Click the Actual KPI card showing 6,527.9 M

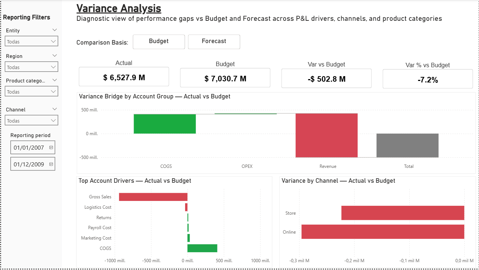124,77
